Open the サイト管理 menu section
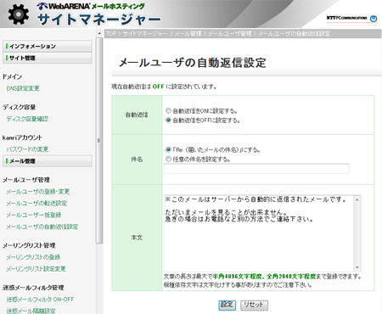The width and height of the screenshot is (382, 314). coord(48,58)
